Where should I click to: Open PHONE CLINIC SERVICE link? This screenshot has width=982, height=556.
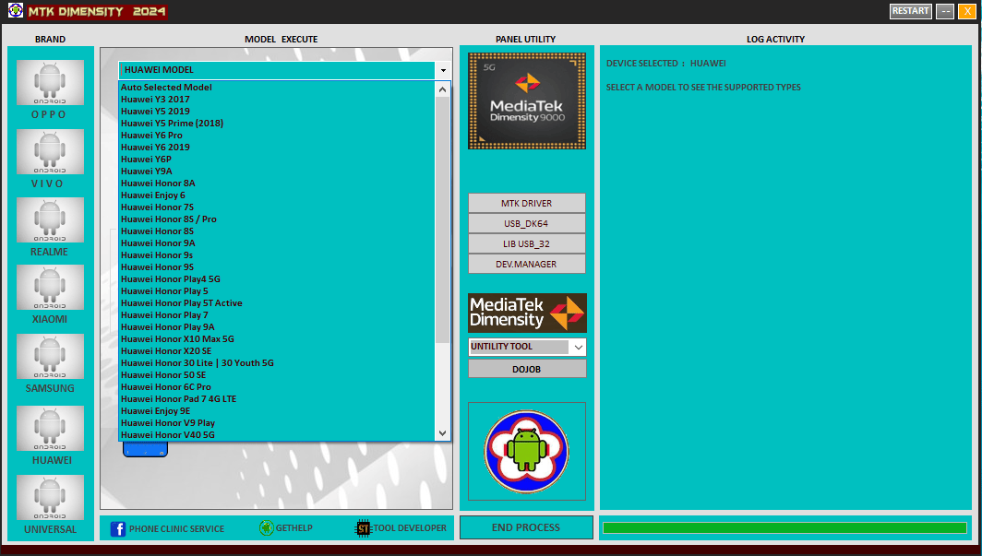(x=176, y=528)
